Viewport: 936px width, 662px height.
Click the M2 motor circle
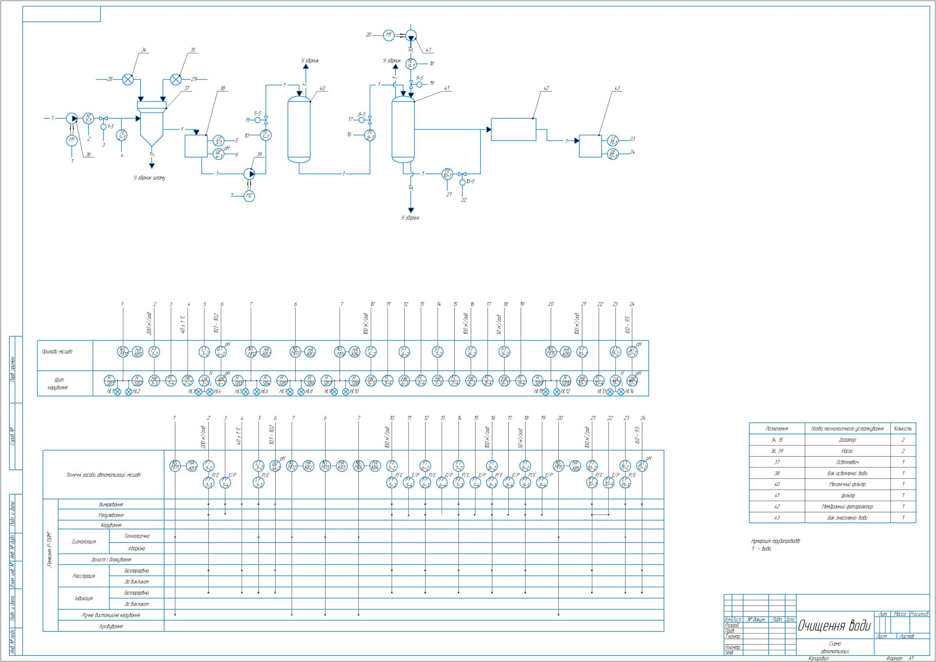(249, 196)
